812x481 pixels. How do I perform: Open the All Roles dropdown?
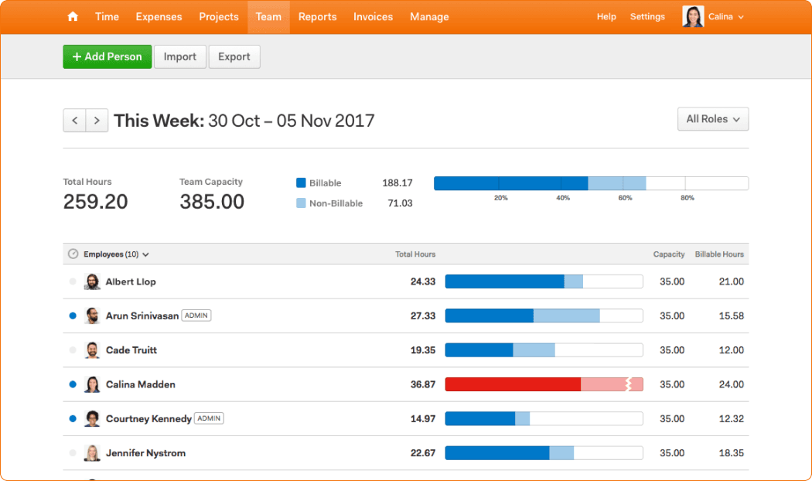point(712,119)
